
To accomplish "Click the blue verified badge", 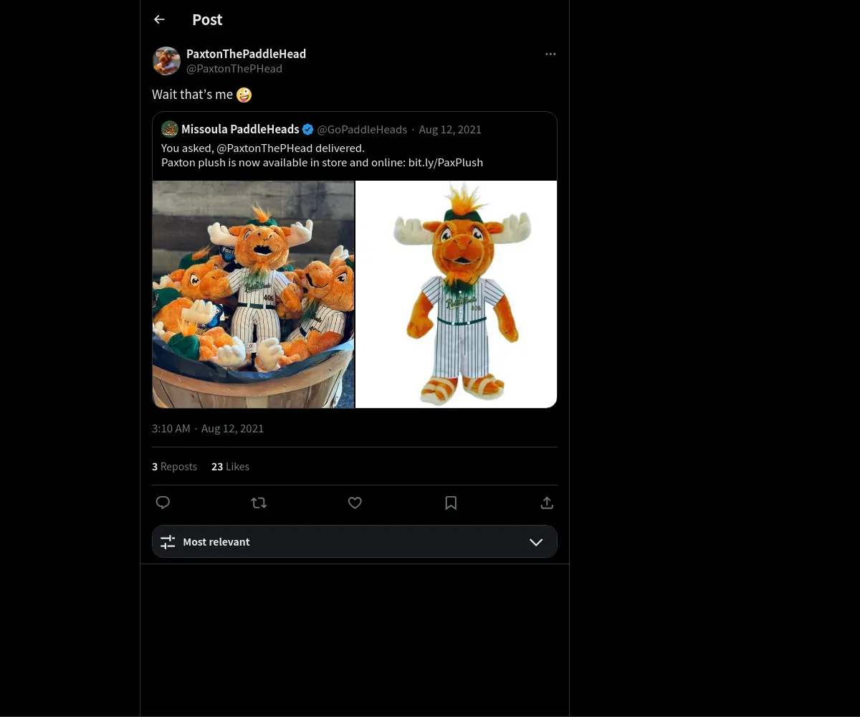I will click(308, 130).
